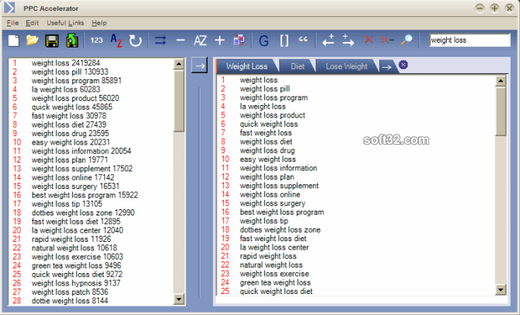This screenshot has width=520, height=315.
Task: Save with the floppy disk icon
Action: [52, 40]
